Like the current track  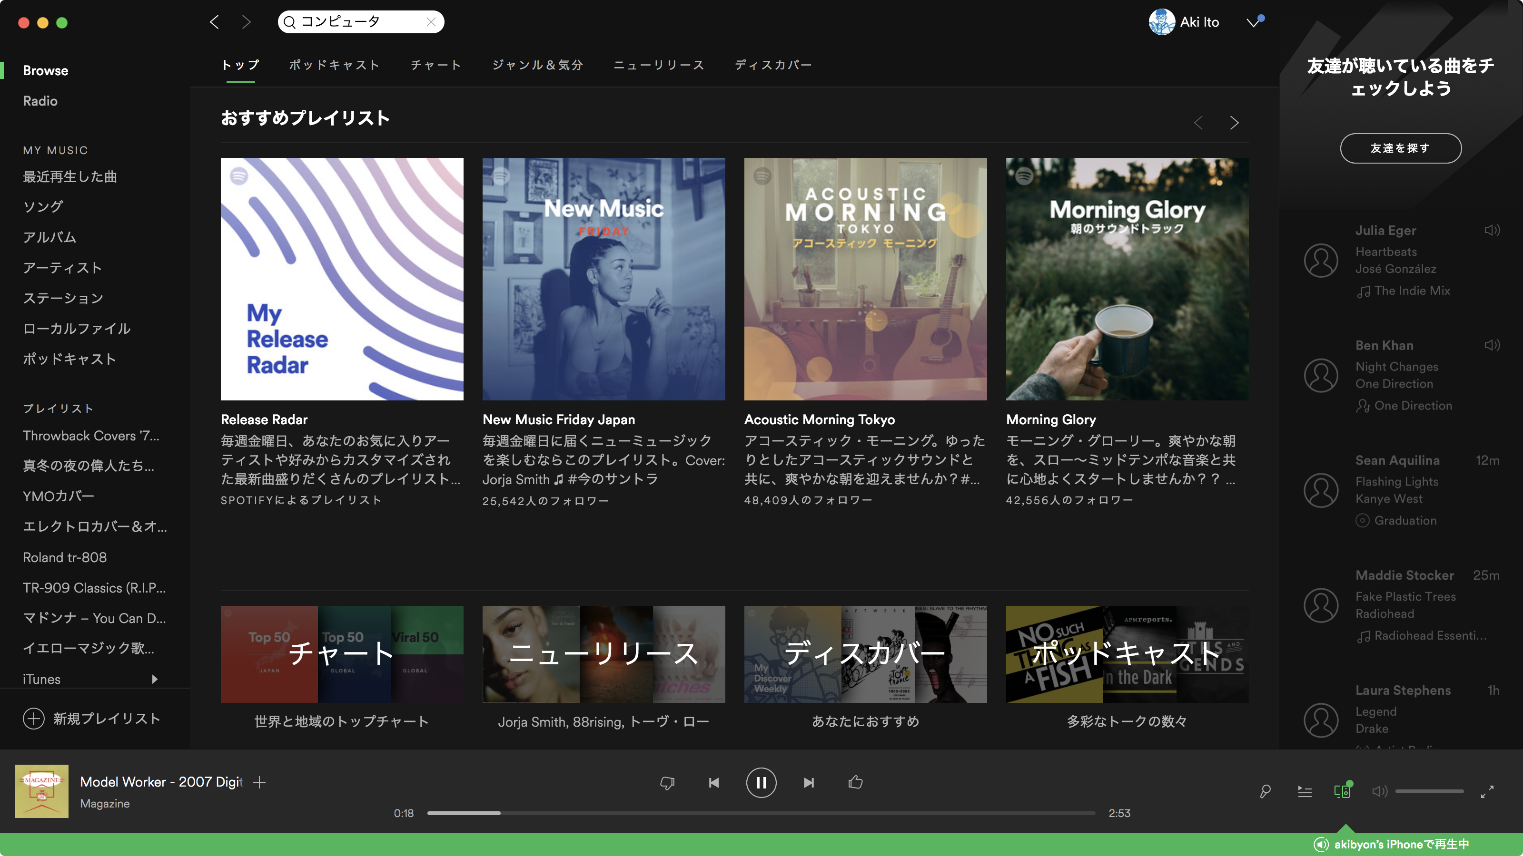[x=856, y=781]
